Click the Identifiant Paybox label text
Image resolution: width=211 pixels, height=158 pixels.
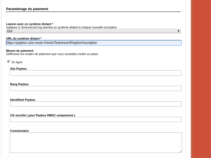click(x=23, y=100)
